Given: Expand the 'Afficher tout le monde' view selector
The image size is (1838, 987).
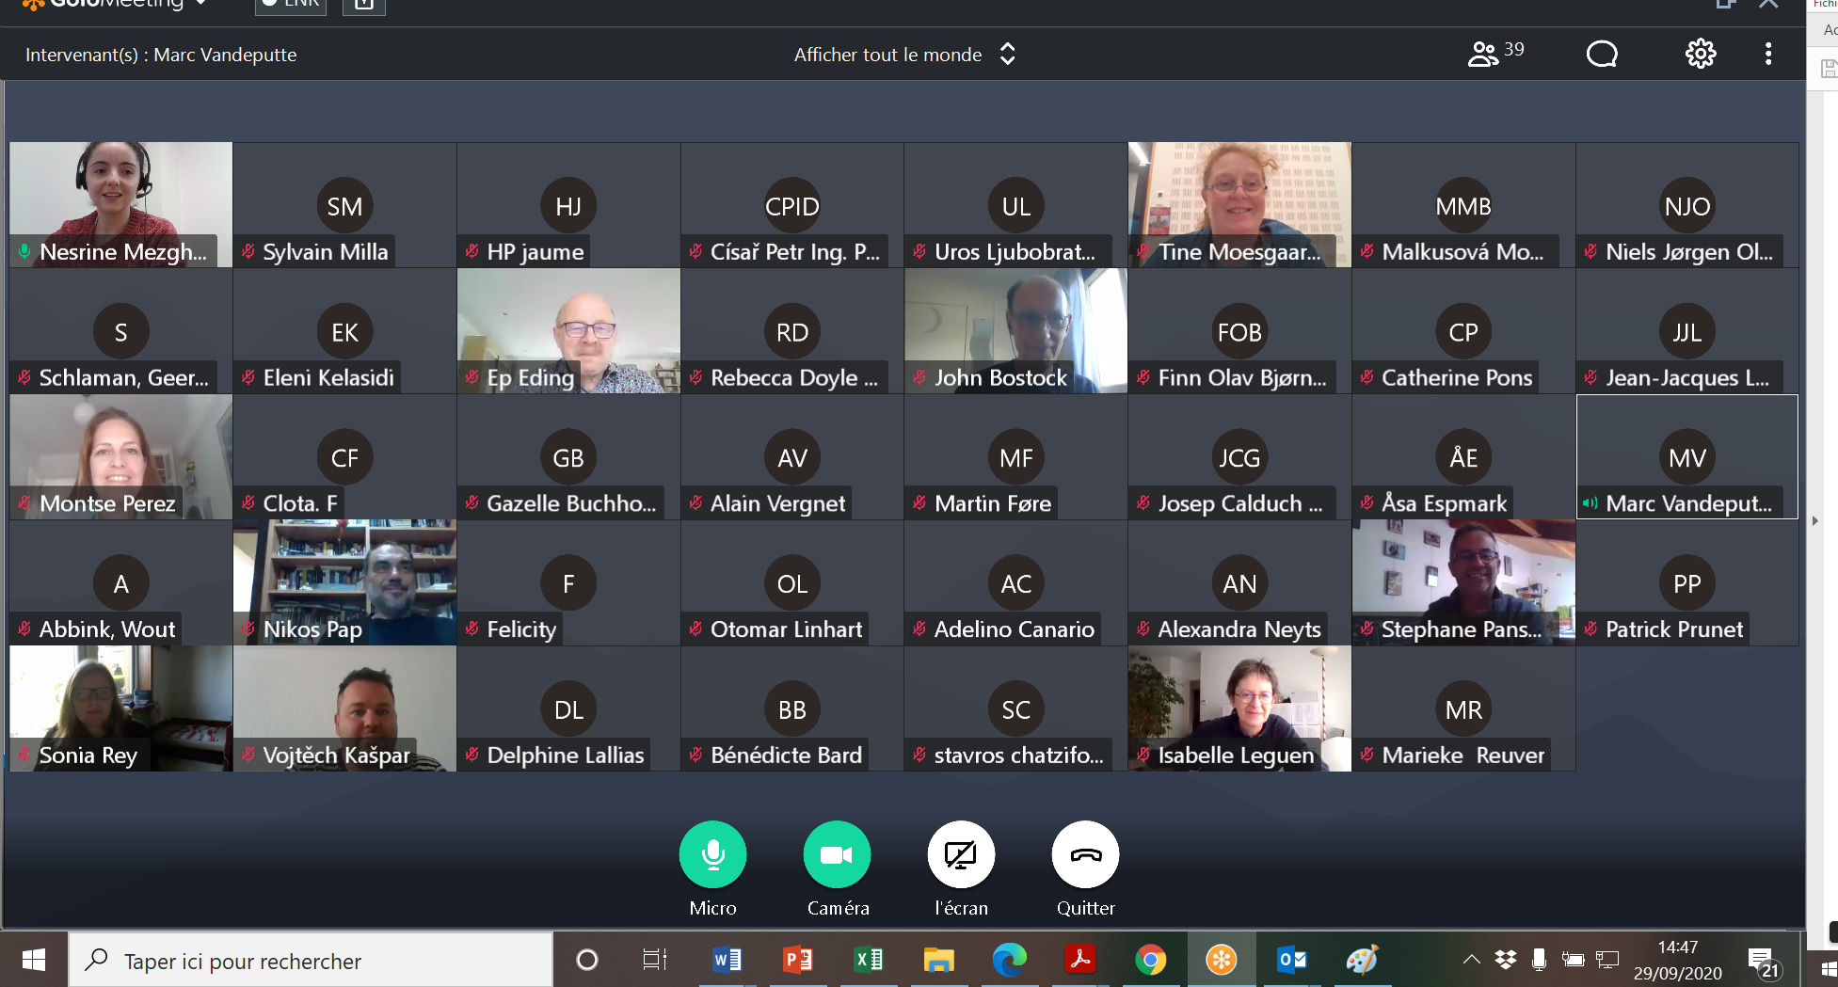Looking at the screenshot, I should click(x=1007, y=55).
